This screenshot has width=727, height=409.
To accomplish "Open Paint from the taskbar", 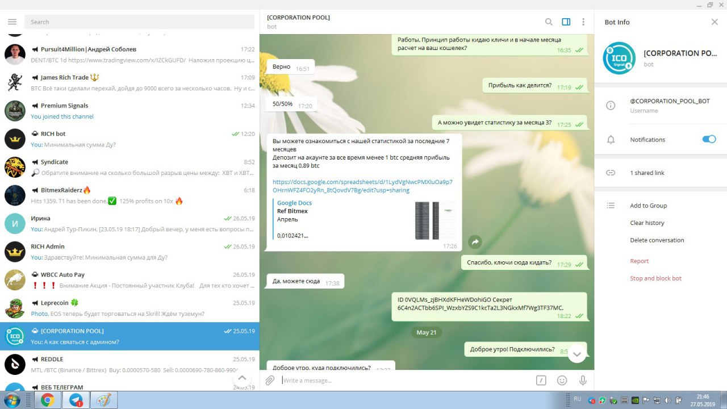I will click(x=104, y=400).
